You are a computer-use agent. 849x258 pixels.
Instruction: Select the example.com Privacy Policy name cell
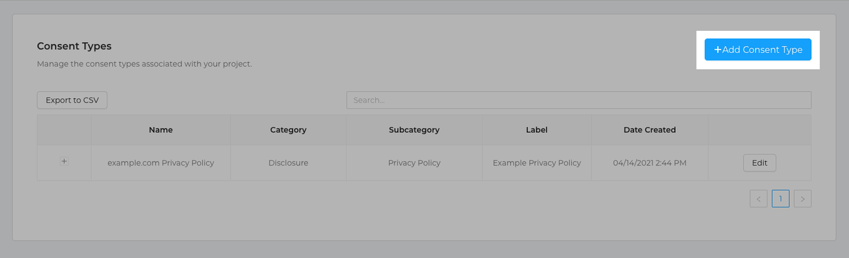[x=161, y=162]
